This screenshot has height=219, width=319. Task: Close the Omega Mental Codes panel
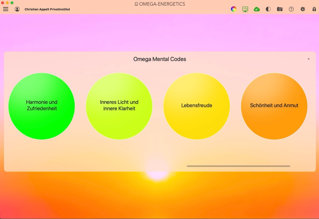(x=309, y=59)
